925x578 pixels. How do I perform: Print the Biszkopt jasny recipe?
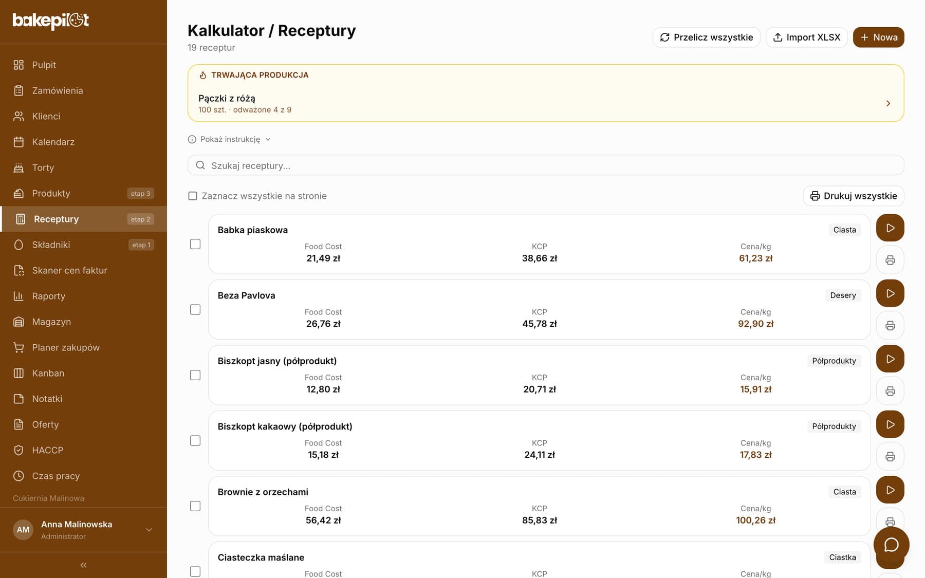[890, 391]
